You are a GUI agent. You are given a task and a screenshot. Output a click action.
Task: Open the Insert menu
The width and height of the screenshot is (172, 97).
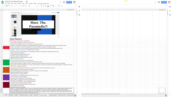[x=15, y=3]
